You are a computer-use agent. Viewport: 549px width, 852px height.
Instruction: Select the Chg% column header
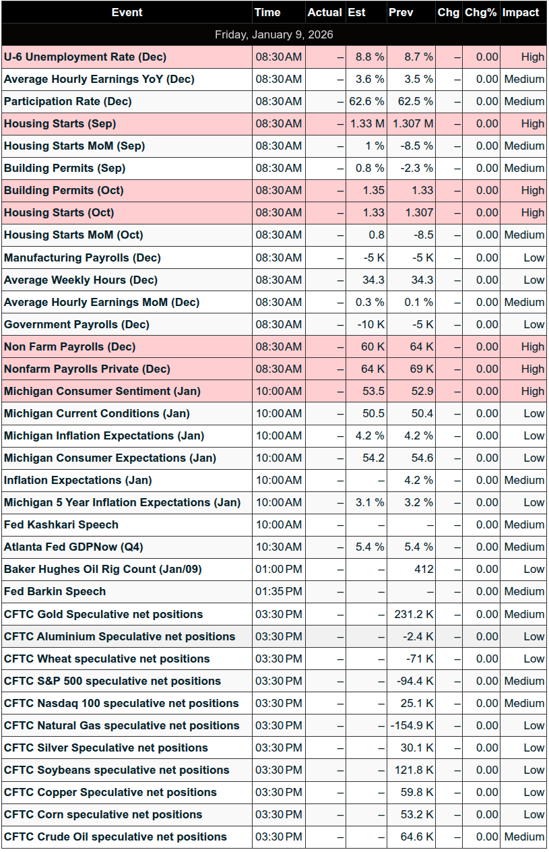click(480, 12)
